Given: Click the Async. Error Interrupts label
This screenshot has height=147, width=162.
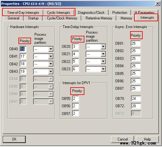Looking at the screenshot, I should click(x=131, y=27).
